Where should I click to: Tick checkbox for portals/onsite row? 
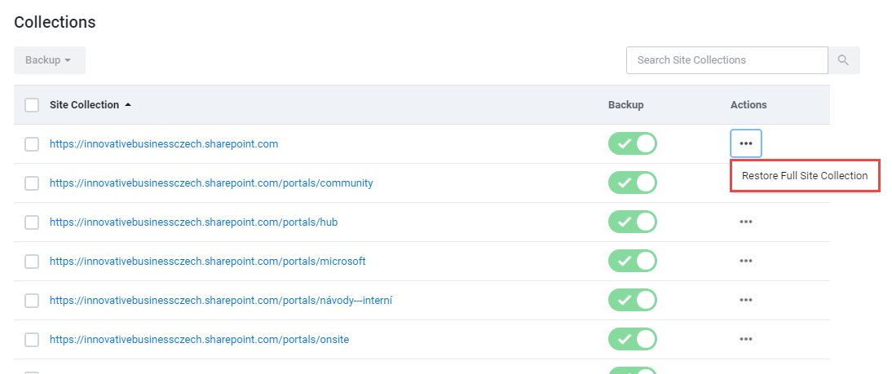click(x=32, y=340)
